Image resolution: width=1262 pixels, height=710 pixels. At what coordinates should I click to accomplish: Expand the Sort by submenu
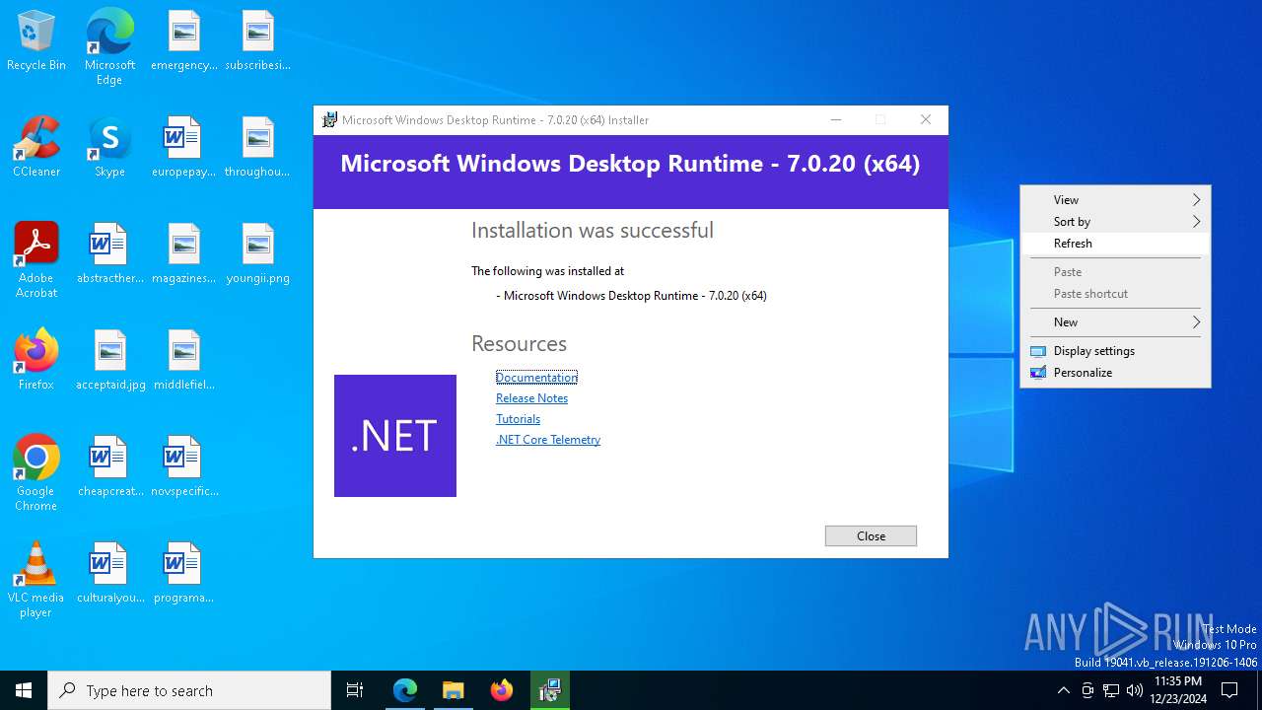1115,221
